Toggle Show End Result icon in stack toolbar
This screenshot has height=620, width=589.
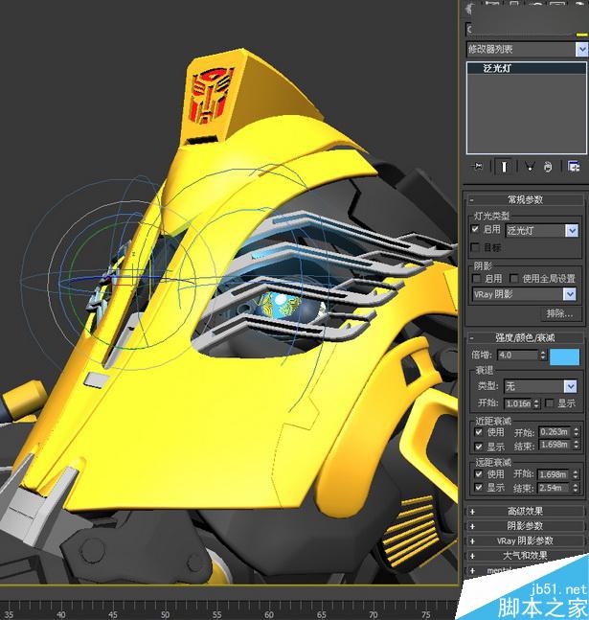(x=504, y=167)
